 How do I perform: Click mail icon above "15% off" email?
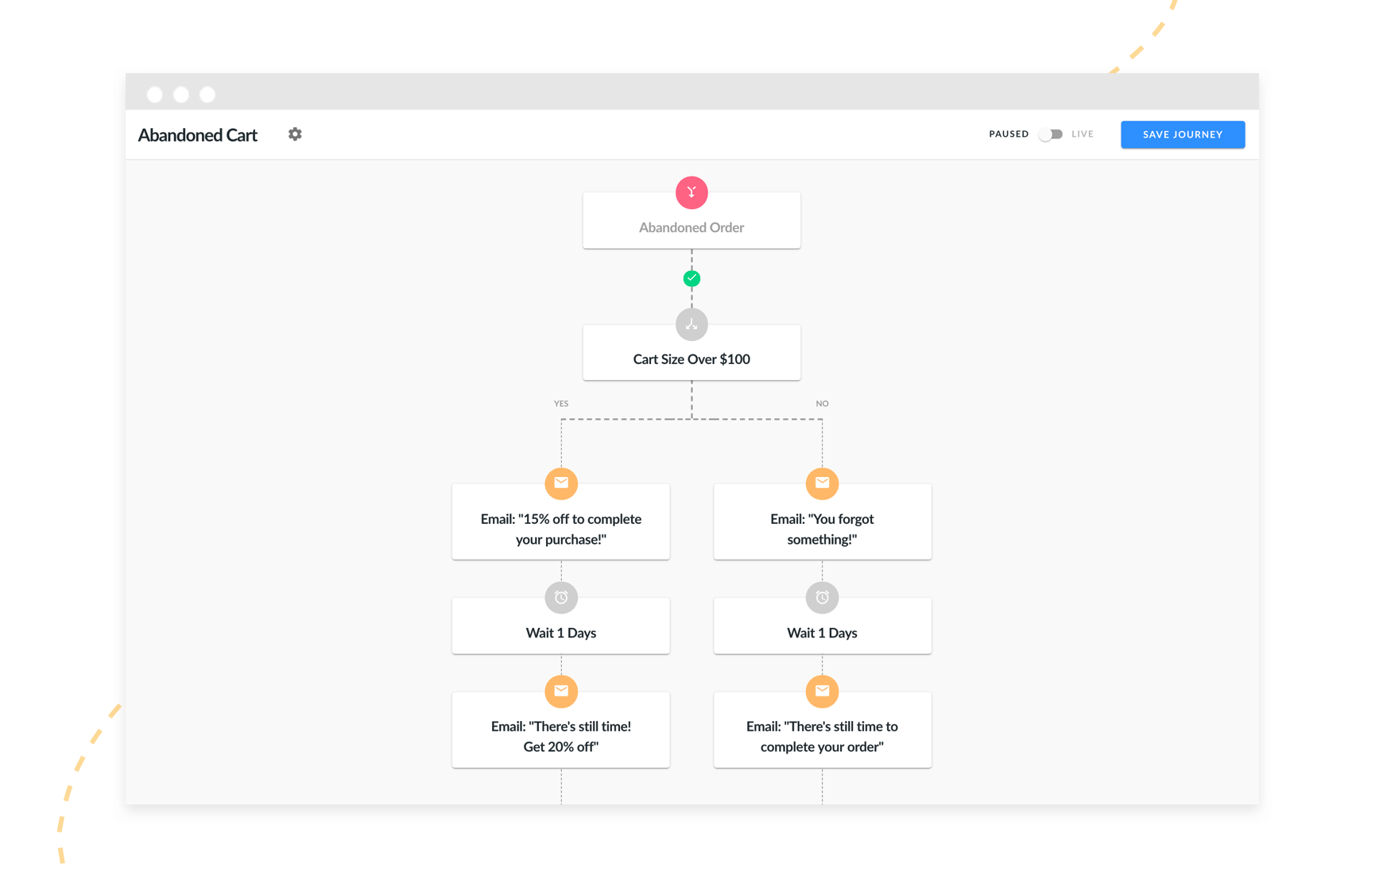click(x=561, y=483)
